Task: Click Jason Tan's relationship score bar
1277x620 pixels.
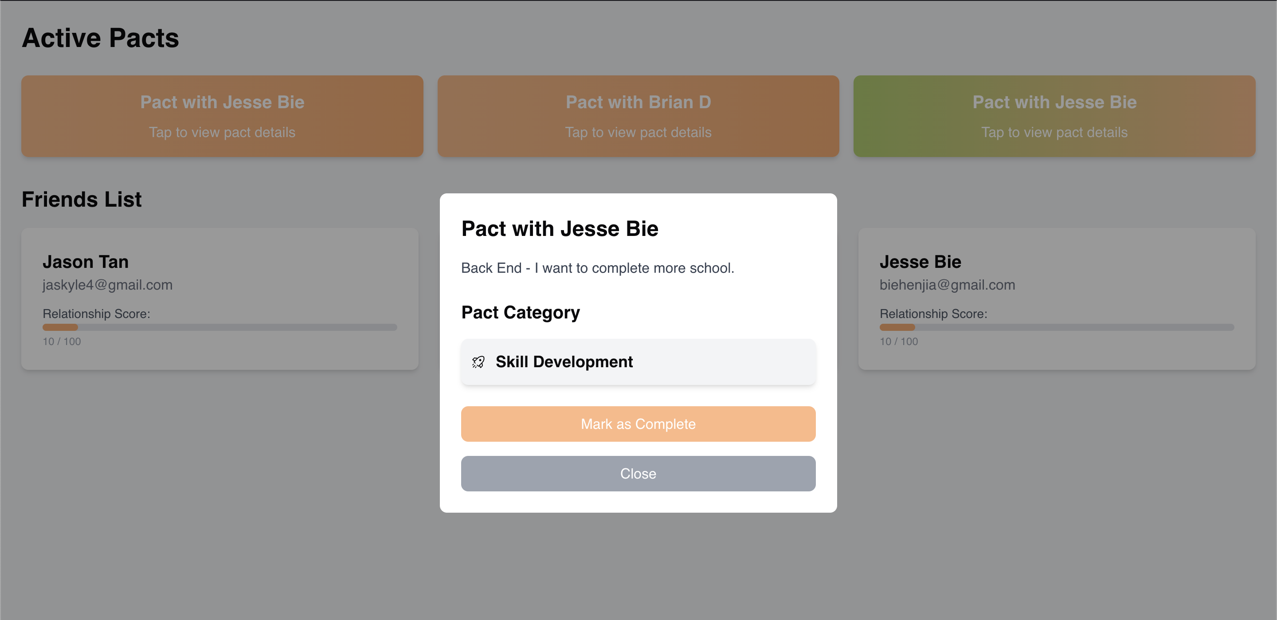Action: coord(219,327)
